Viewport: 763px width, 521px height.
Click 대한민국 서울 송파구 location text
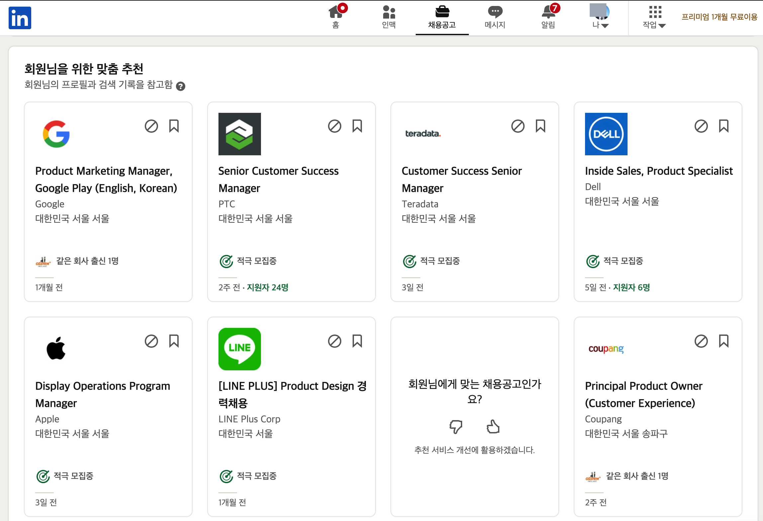(x=626, y=434)
